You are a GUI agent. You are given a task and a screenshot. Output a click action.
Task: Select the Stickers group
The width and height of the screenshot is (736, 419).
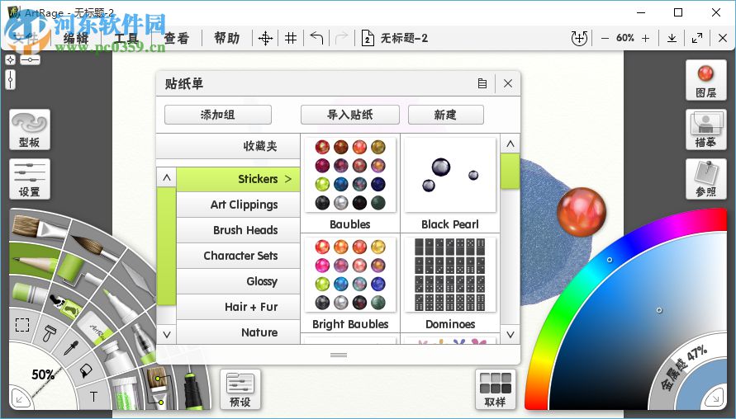pos(238,179)
